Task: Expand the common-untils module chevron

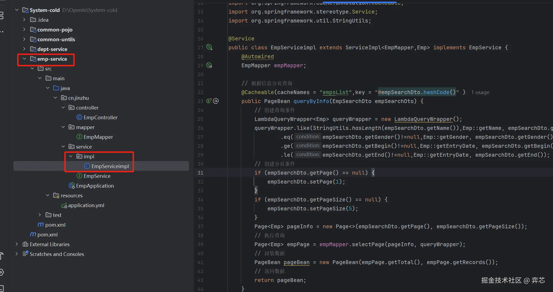Action: pyautogui.click(x=24, y=39)
